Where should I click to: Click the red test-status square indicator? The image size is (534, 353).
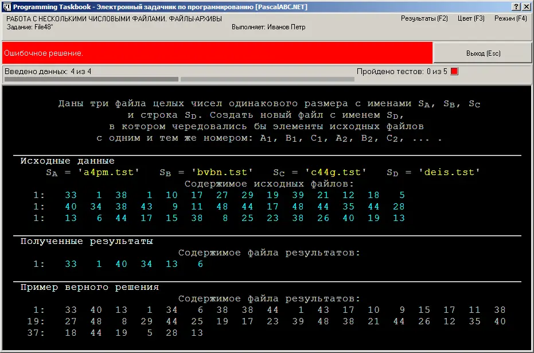pos(454,71)
